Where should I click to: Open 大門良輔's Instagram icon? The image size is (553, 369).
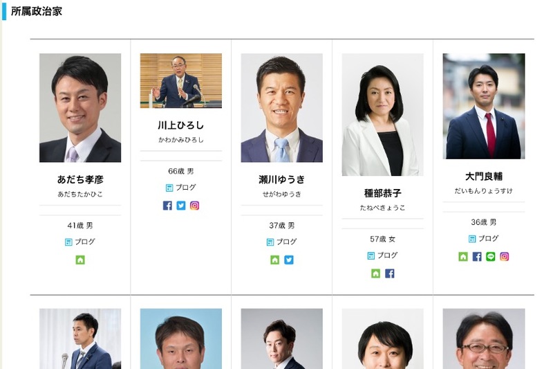coord(505,257)
